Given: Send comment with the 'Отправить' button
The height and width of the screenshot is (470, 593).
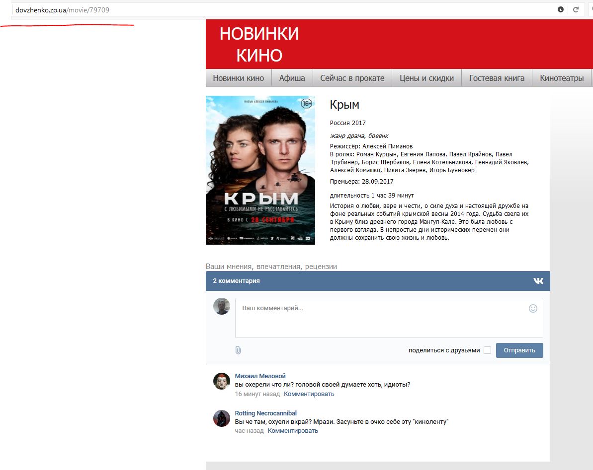Looking at the screenshot, I should coord(519,350).
